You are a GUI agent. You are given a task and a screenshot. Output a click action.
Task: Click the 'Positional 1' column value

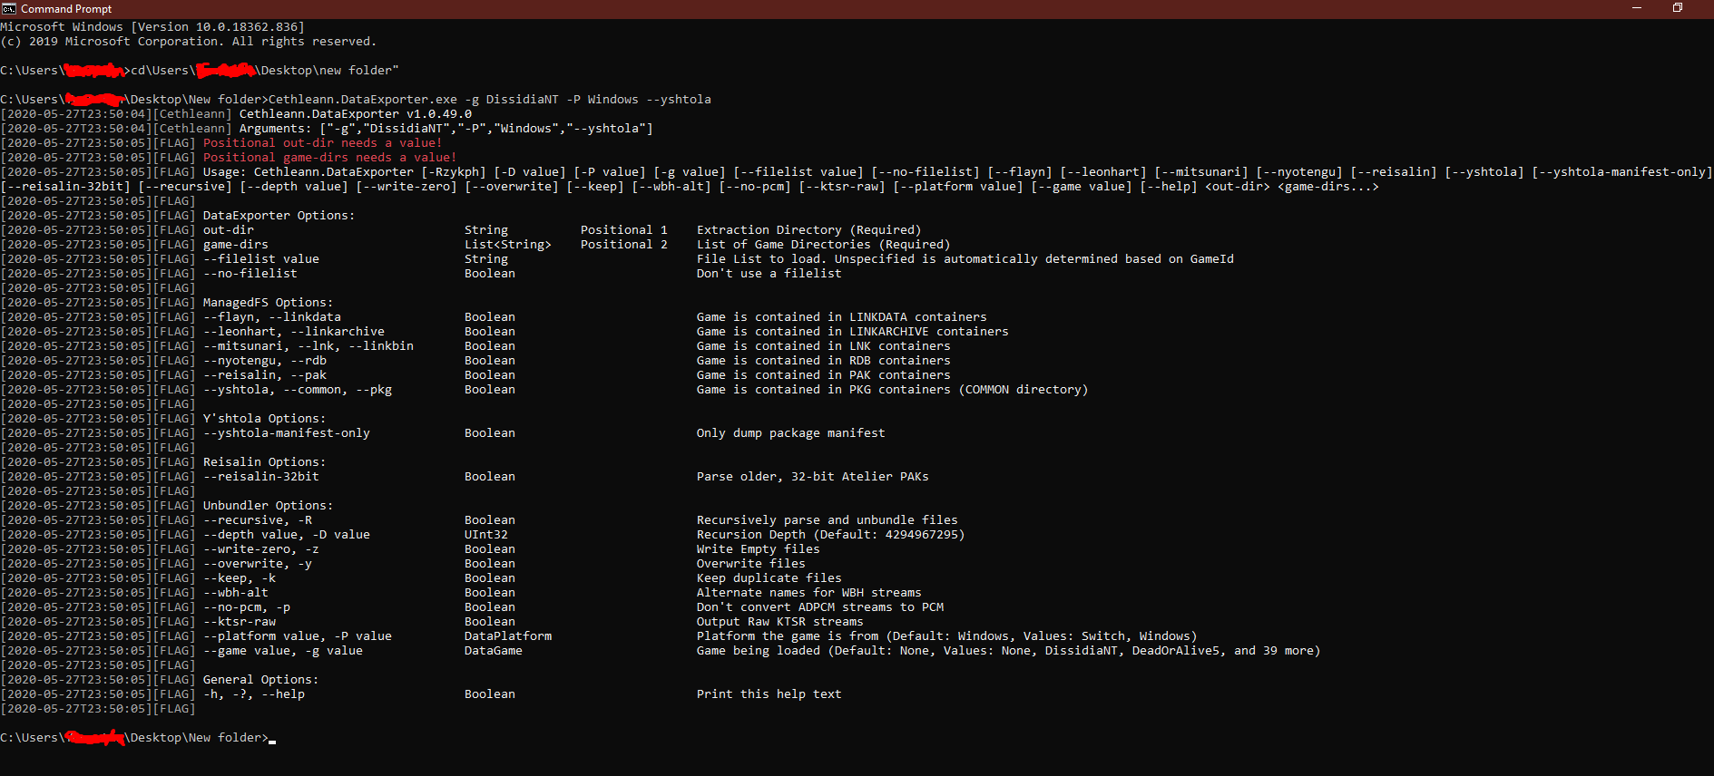[624, 230]
